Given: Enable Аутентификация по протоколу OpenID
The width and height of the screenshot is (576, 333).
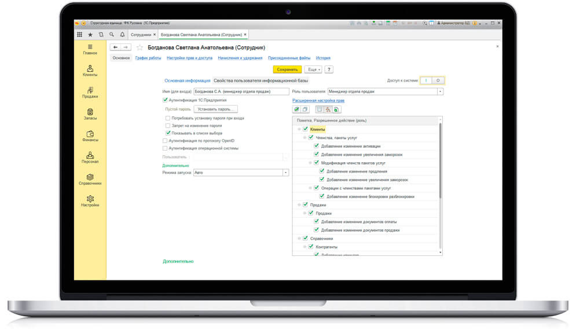Looking at the screenshot, I should click(x=165, y=141).
